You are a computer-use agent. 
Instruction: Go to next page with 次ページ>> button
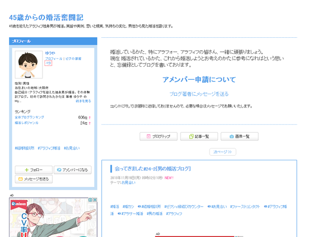point(223,152)
